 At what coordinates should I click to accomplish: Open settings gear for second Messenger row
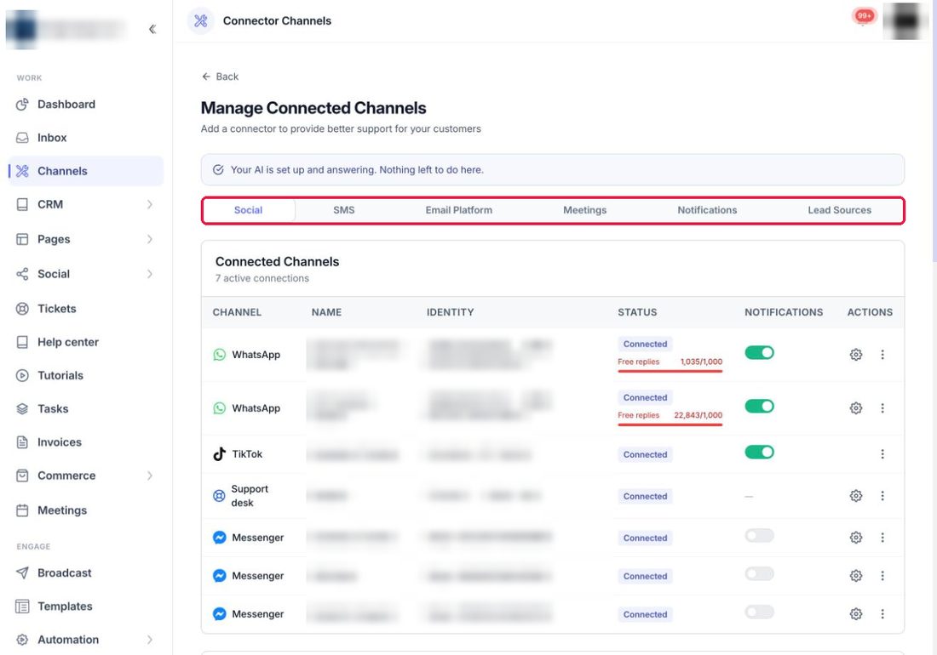856,576
